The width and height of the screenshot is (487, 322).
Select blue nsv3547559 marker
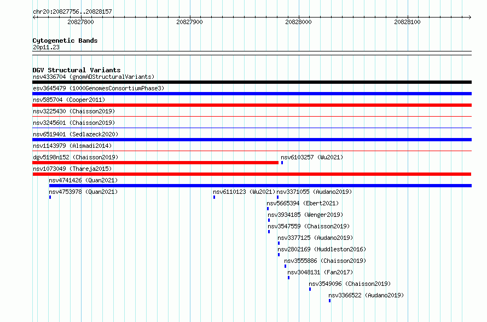coord(269,232)
